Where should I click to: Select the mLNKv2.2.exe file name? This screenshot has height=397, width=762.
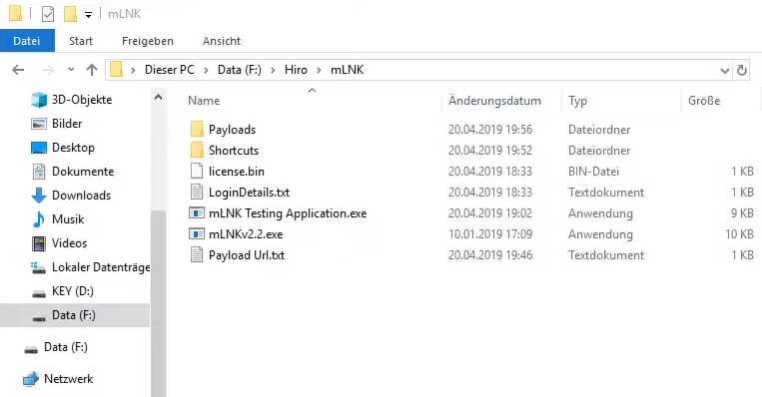(246, 234)
